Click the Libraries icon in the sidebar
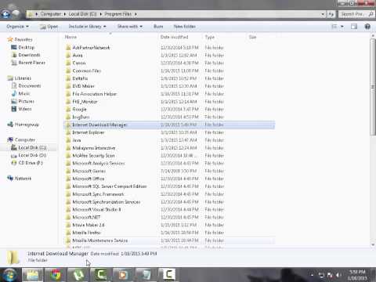Viewport: 376px width, 282px height. pyautogui.click(x=10, y=78)
